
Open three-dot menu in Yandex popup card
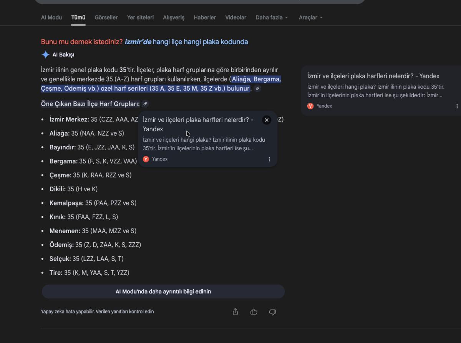269,159
